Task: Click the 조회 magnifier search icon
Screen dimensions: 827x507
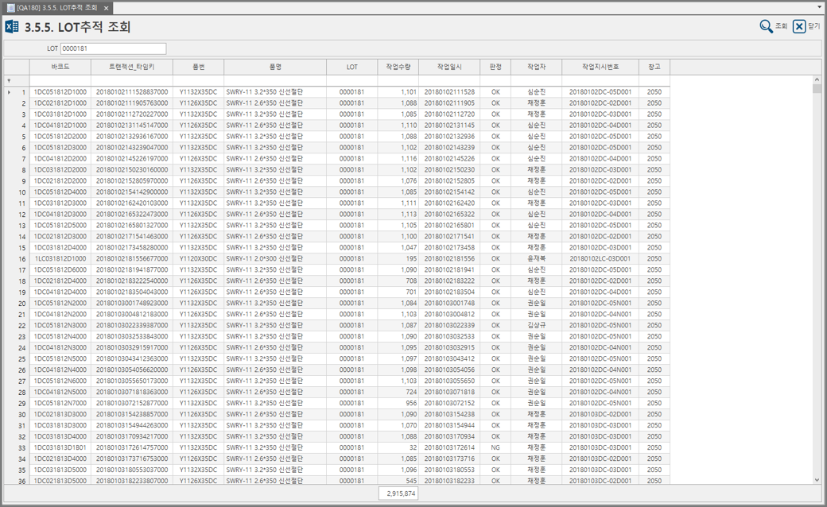Action: (x=766, y=27)
